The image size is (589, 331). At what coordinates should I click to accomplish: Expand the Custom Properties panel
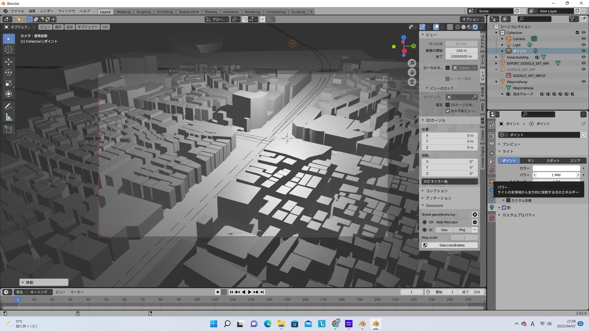tap(518, 215)
